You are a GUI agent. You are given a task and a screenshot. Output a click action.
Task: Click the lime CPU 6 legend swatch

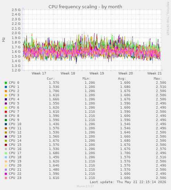6,108
